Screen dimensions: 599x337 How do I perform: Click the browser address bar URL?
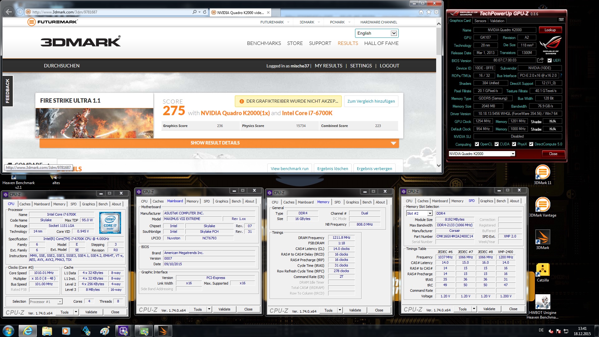[65, 12]
